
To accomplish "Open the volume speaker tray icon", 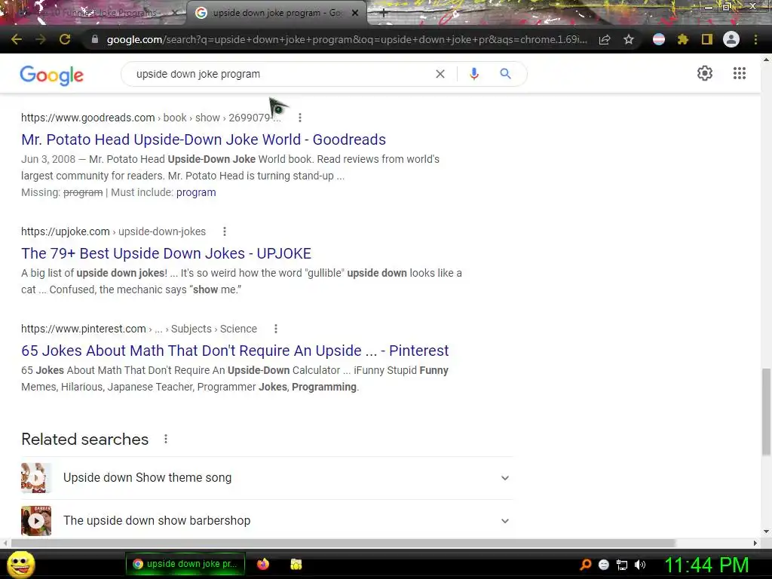I will coord(640,565).
